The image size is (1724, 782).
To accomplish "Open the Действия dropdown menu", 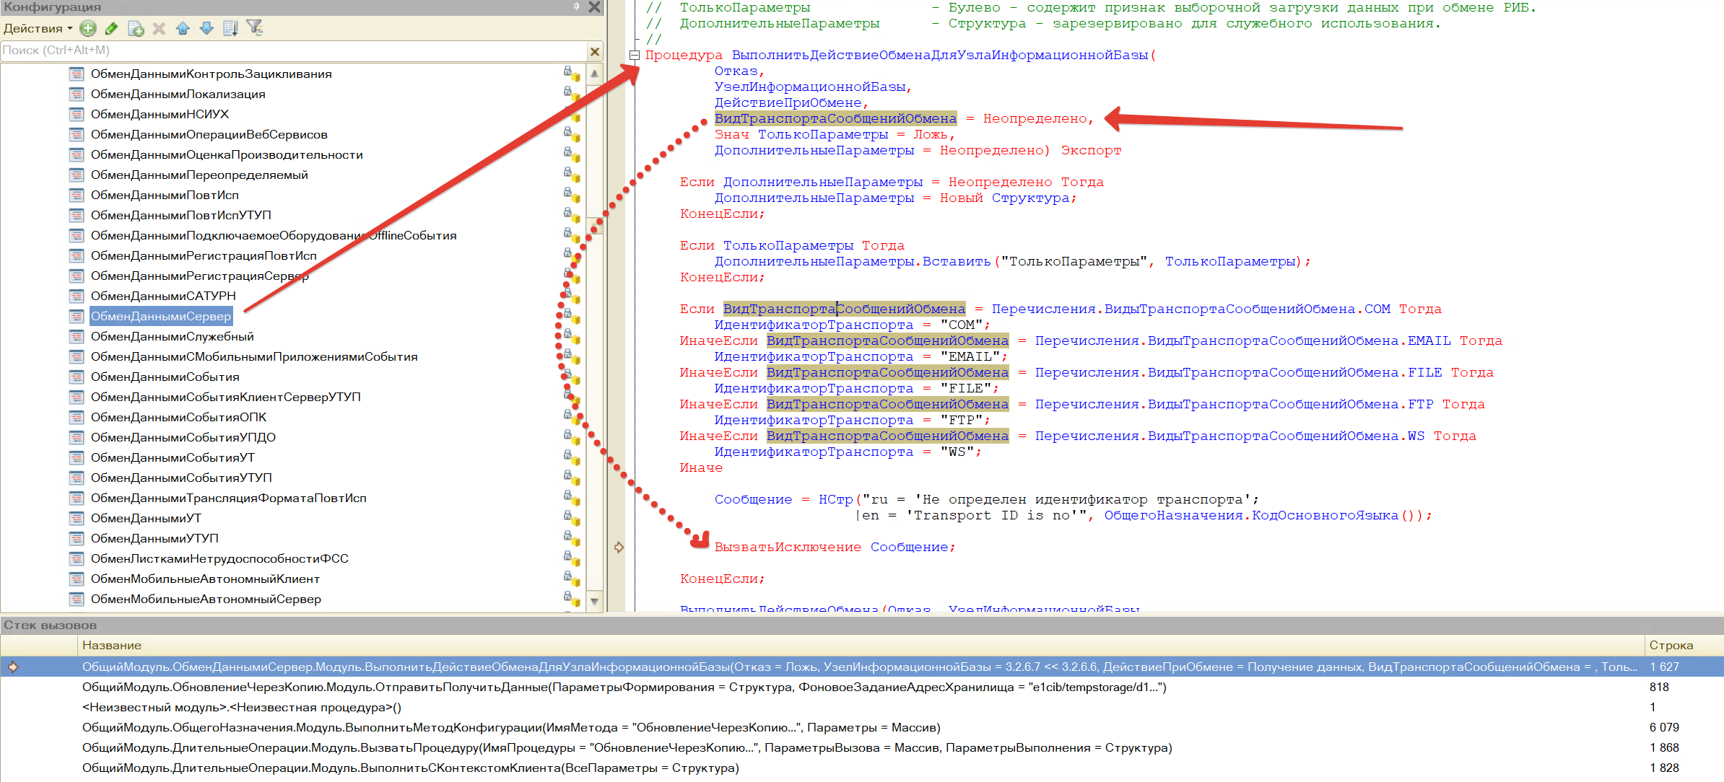I will 38,29.
